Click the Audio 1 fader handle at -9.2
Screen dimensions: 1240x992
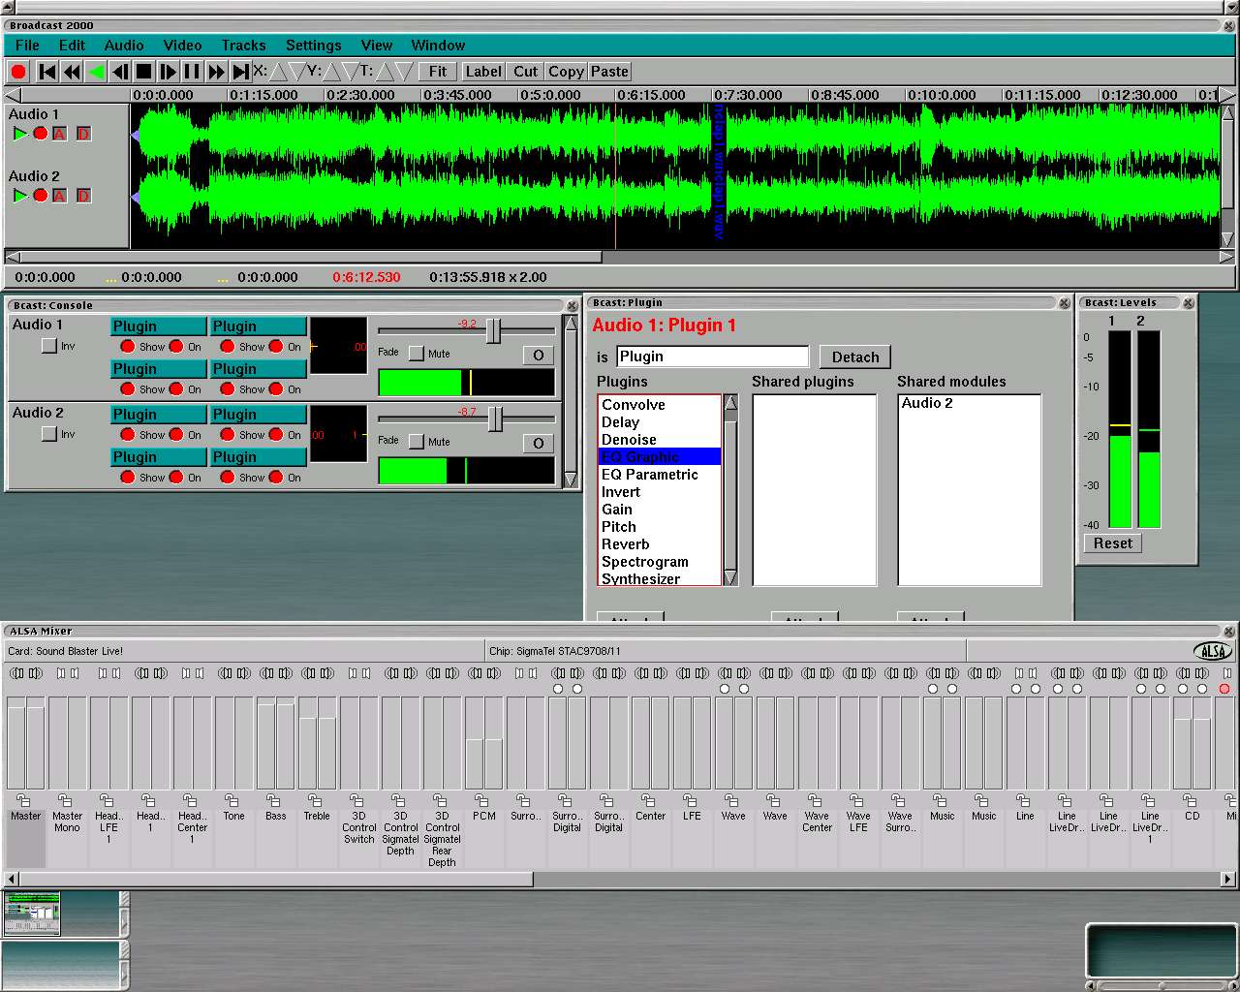pyautogui.click(x=494, y=331)
